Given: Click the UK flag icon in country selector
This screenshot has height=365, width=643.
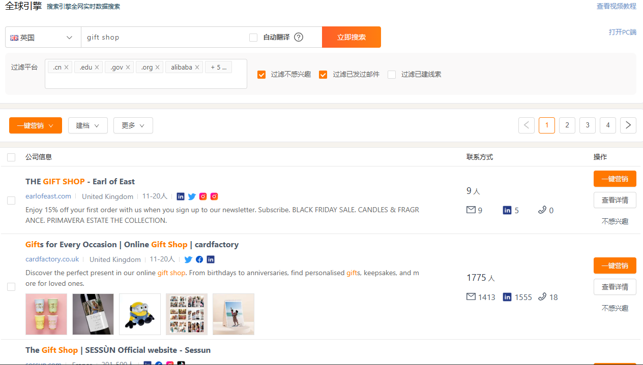Looking at the screenshot, I should tap(14, 38).
